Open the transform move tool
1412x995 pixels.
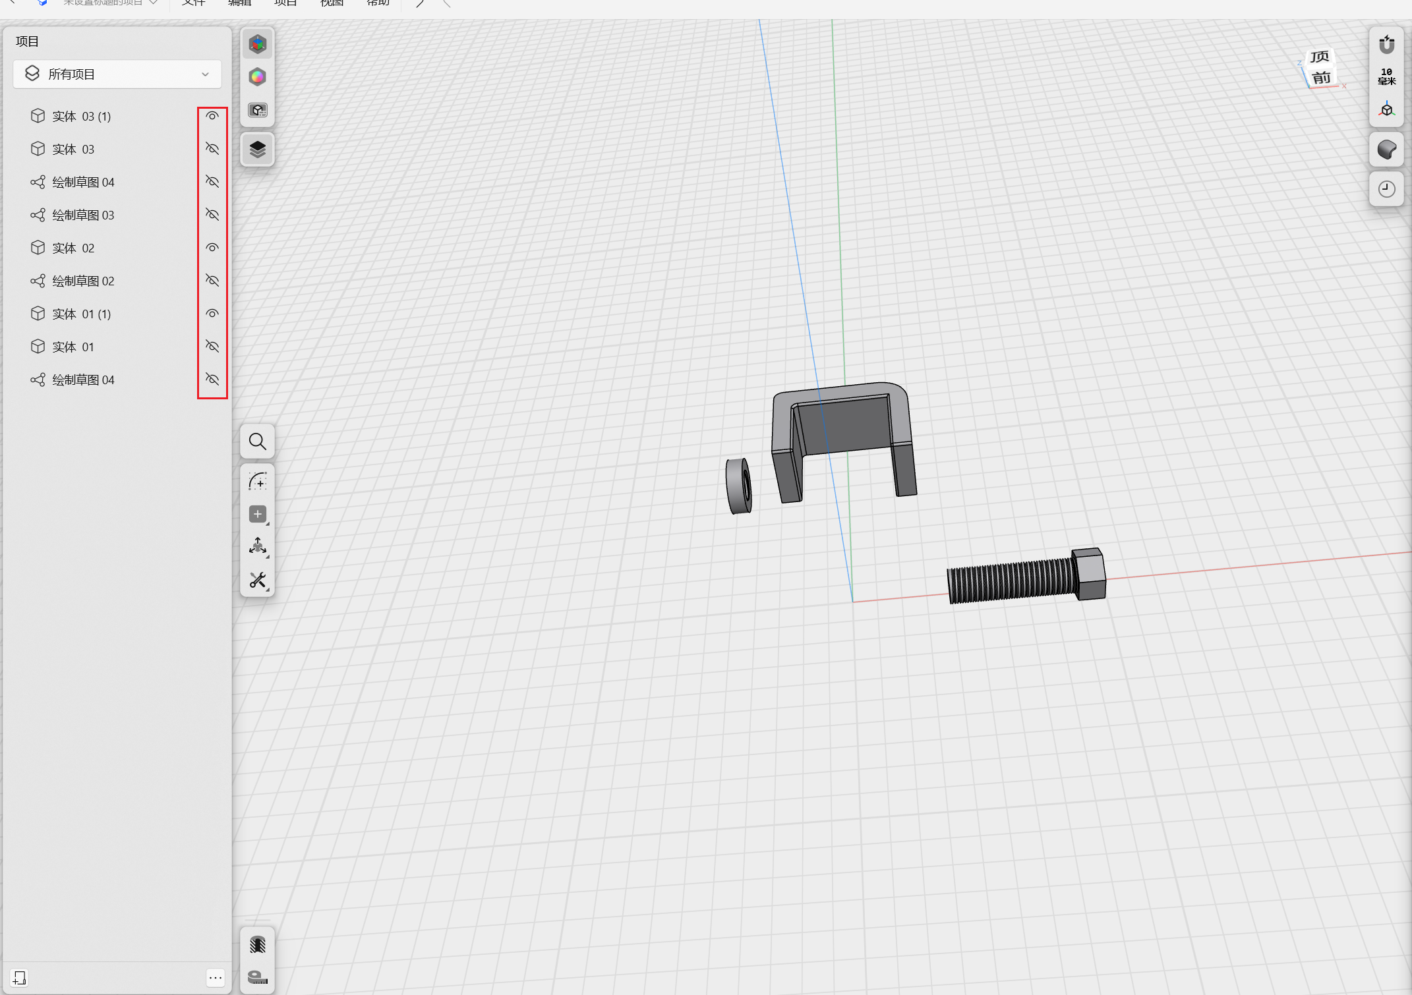click(257, 546)
